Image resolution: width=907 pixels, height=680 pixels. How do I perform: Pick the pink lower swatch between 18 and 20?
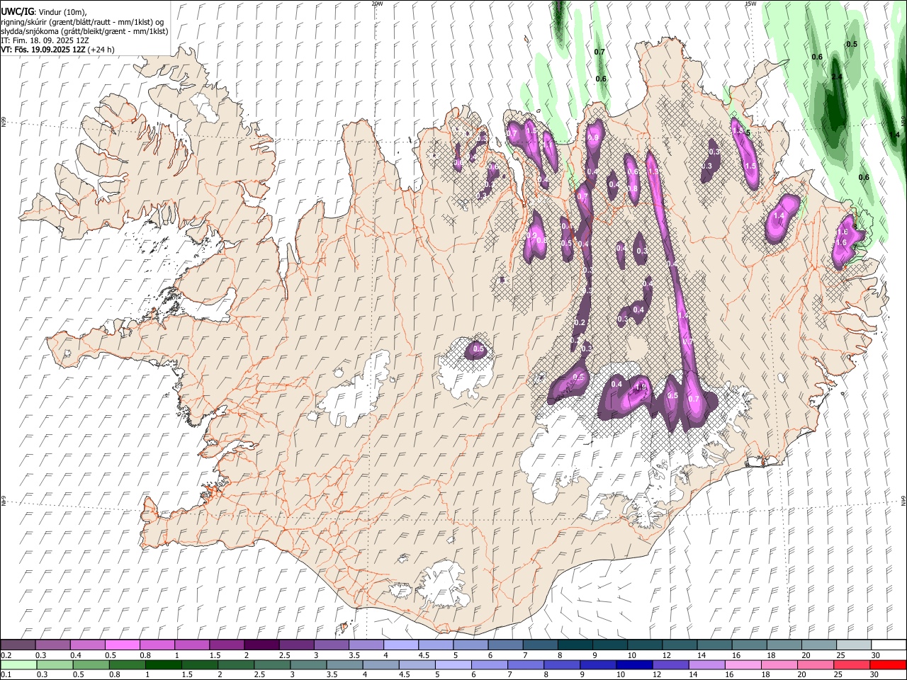click(779, 664)
